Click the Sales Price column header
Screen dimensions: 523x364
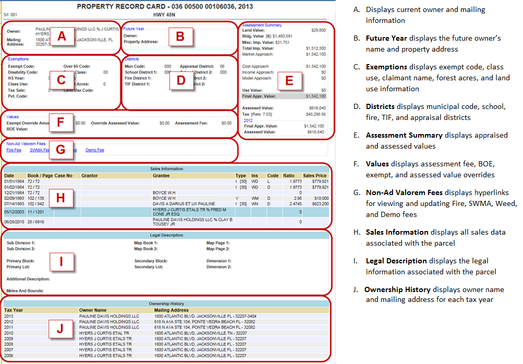pos(315,176)
